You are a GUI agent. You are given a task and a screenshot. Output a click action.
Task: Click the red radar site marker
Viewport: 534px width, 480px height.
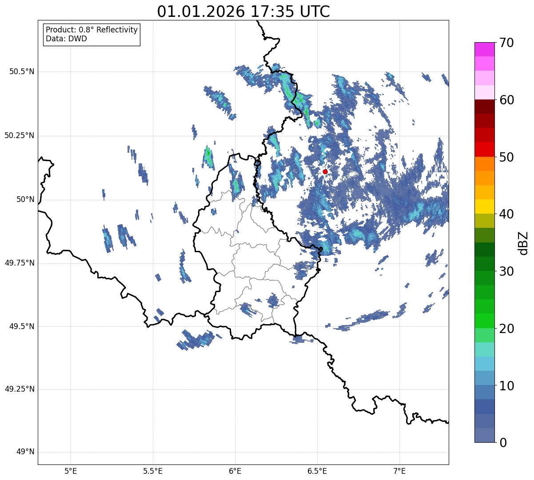click(325, 171)
